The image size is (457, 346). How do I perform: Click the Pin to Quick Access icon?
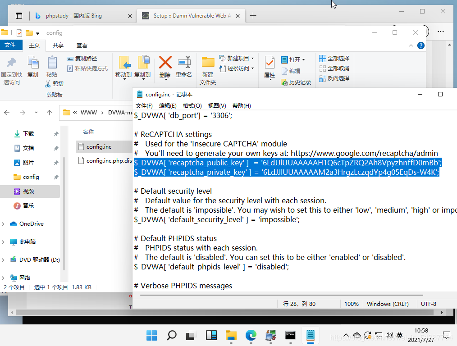(12, 62)
